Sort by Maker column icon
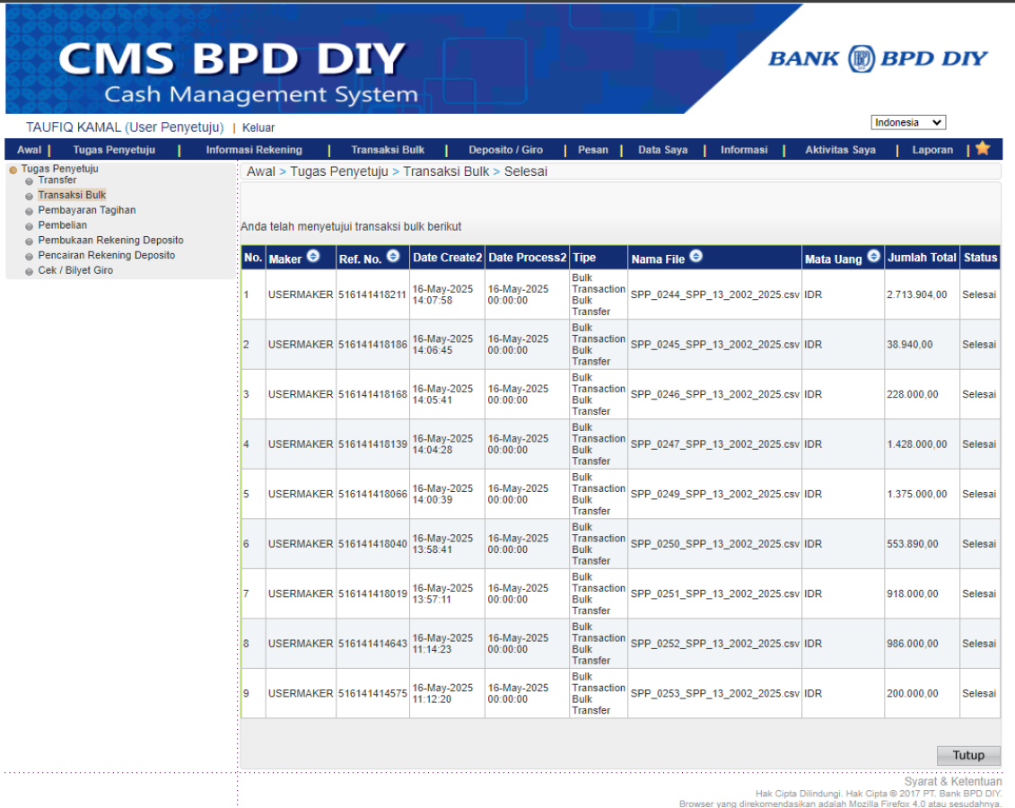 click(x=313, y=257)
